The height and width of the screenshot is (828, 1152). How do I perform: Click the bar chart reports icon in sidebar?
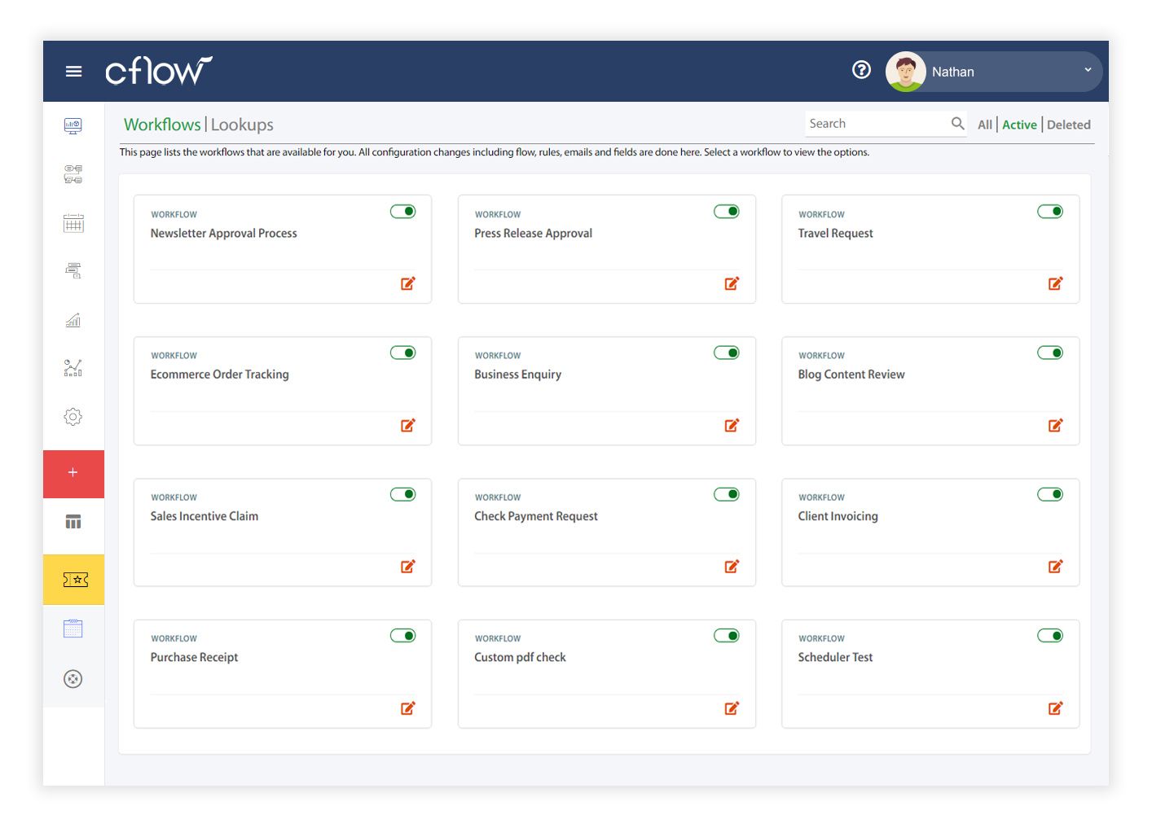[x=73, y=320]
